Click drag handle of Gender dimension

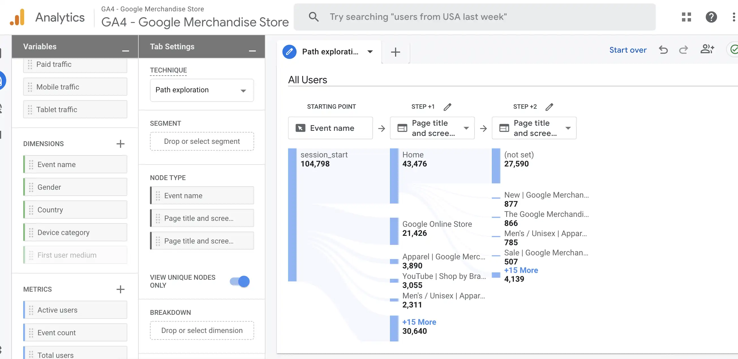click(31, 187)
